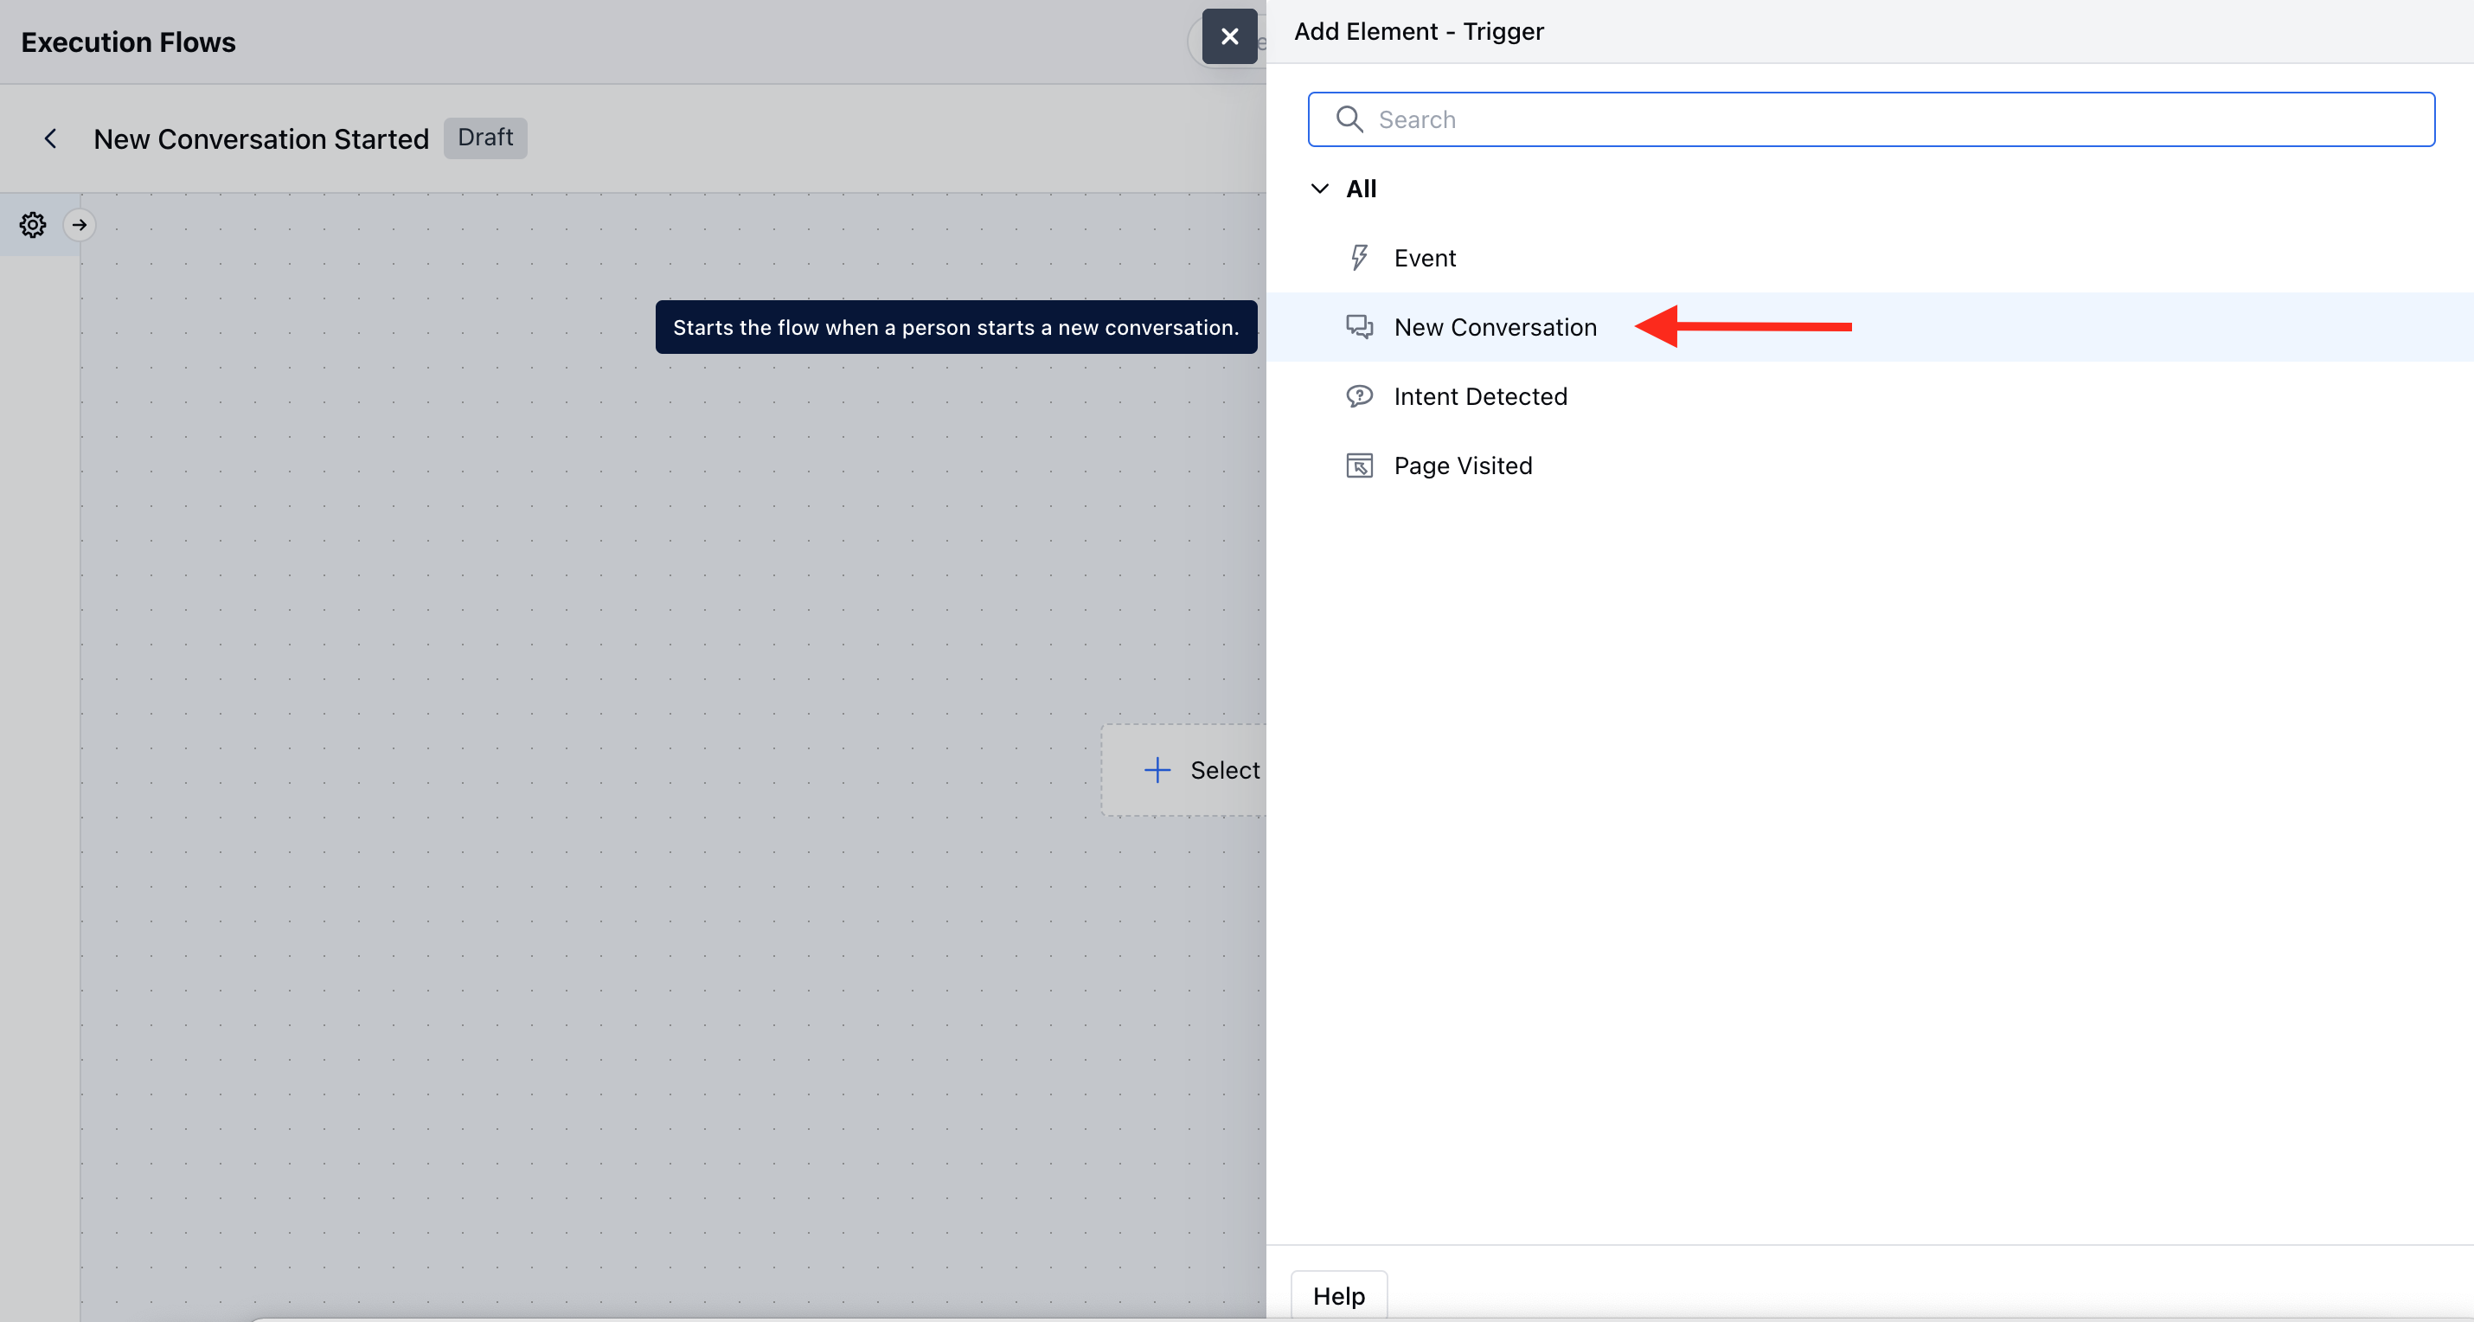Go back using the left chevron
This screenshot has width=2474, height=1322.
(x=50, y=139)
